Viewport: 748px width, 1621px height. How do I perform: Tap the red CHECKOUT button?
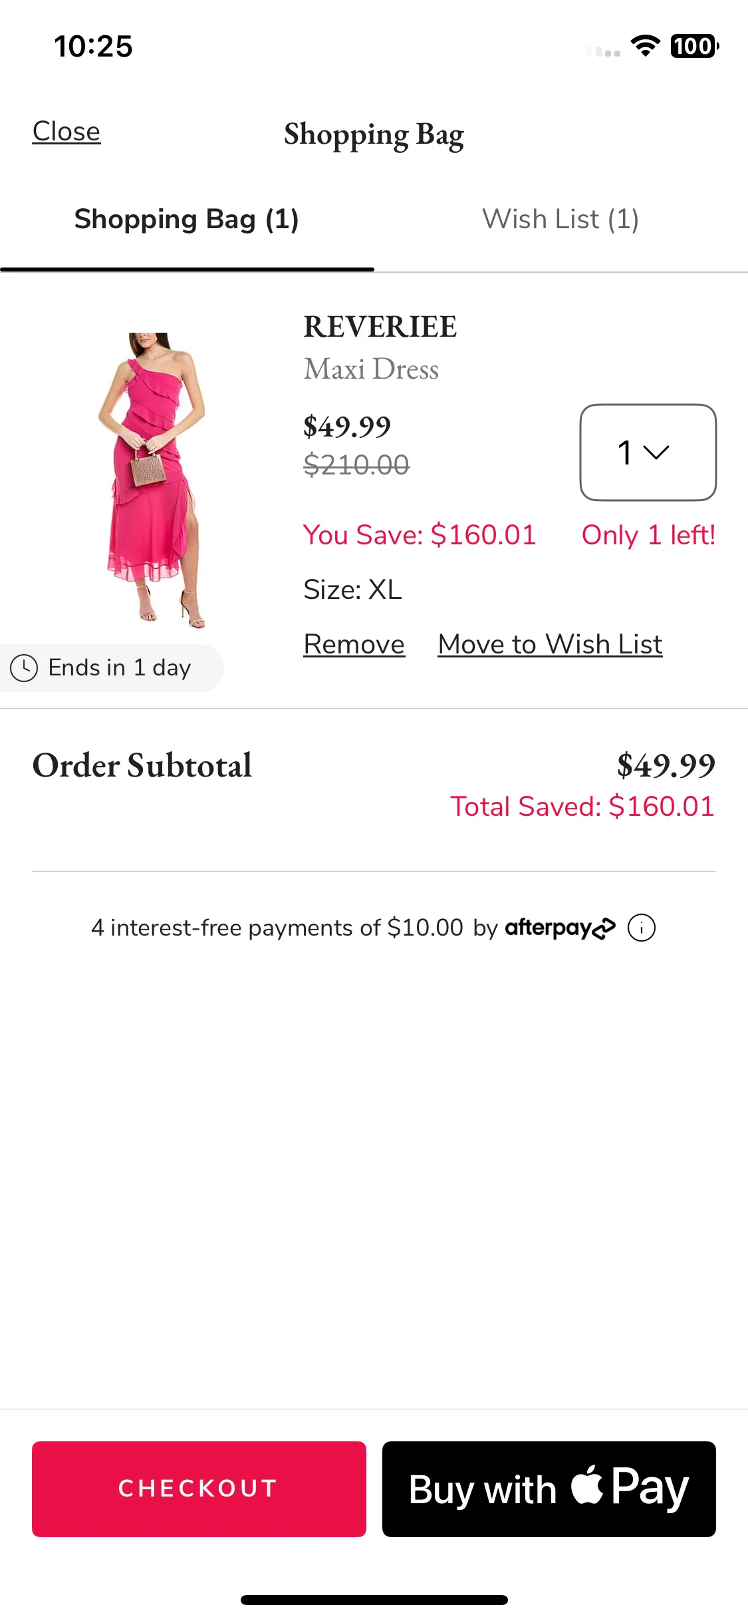pos(199,1489)
